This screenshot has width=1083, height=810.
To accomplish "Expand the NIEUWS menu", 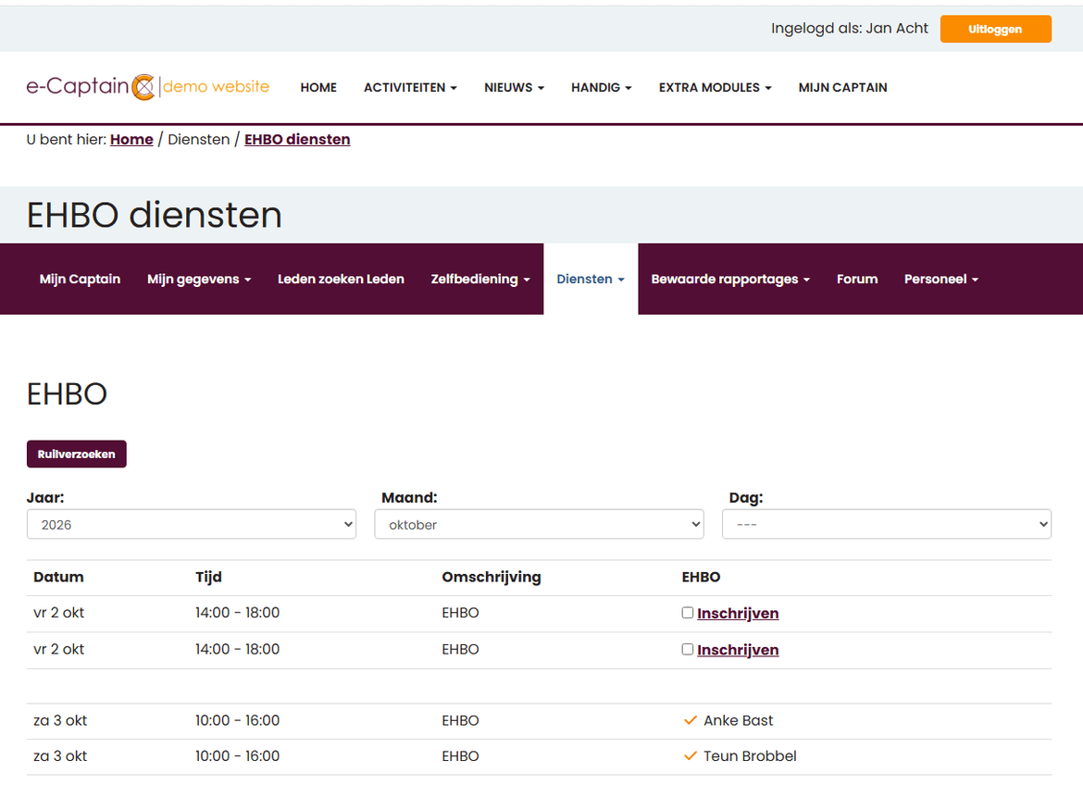I will click(x=514, y=88).
